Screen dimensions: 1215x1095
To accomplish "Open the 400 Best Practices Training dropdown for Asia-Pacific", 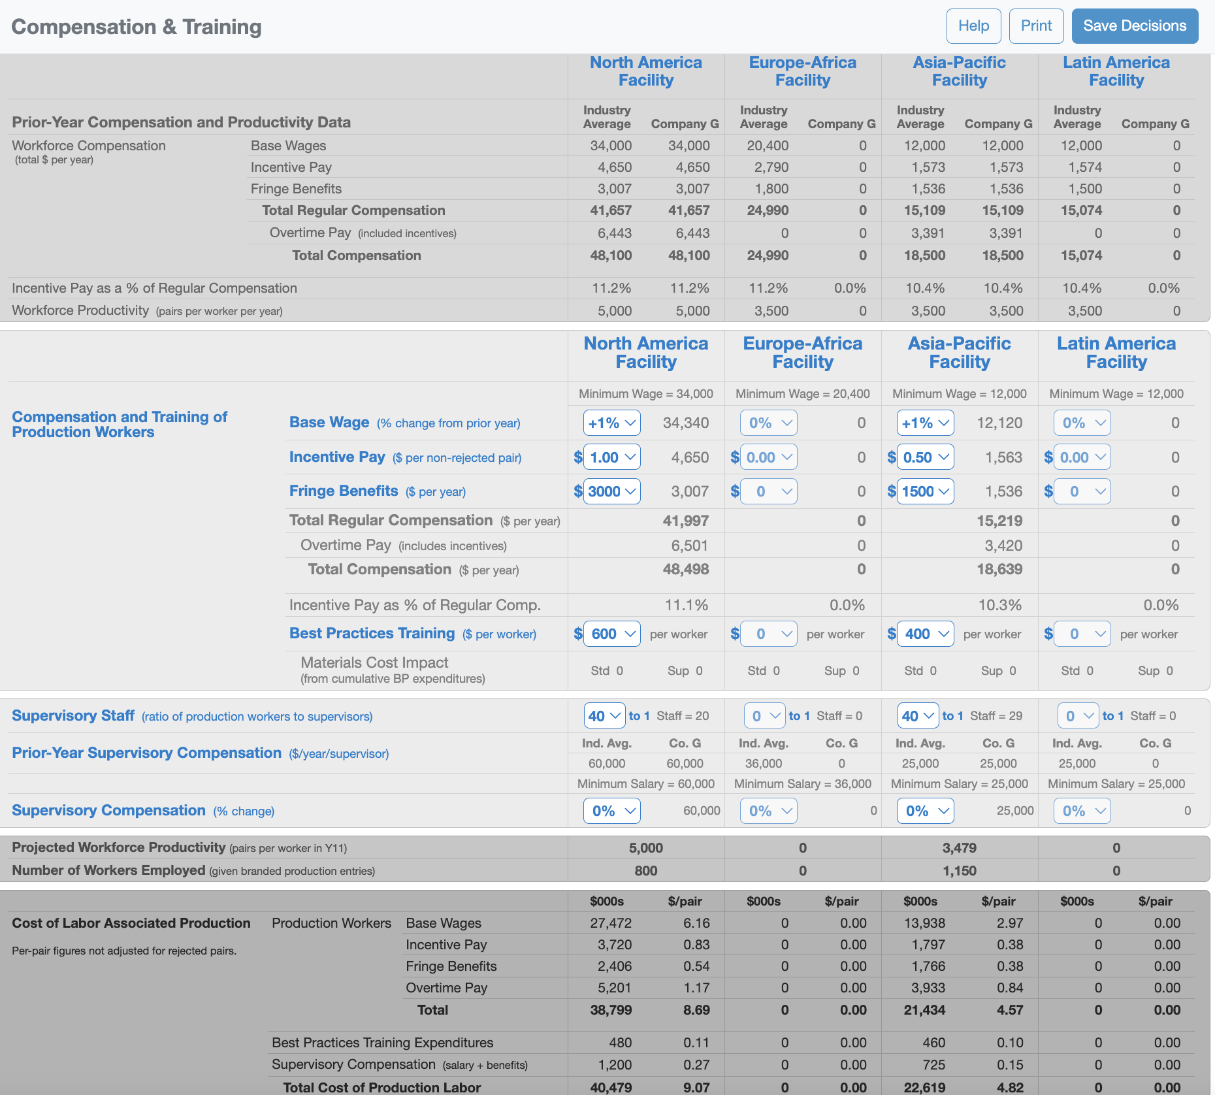I will pyautogui.click(x=925, y=633).
